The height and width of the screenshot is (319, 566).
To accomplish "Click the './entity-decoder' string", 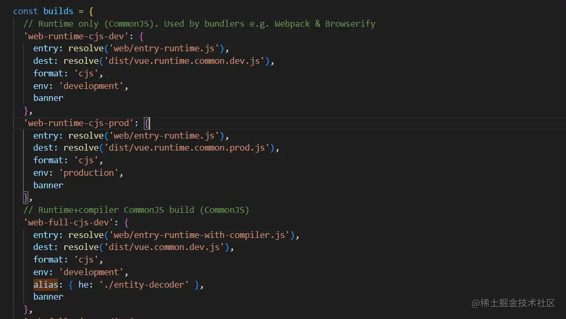I will (144, 284).
